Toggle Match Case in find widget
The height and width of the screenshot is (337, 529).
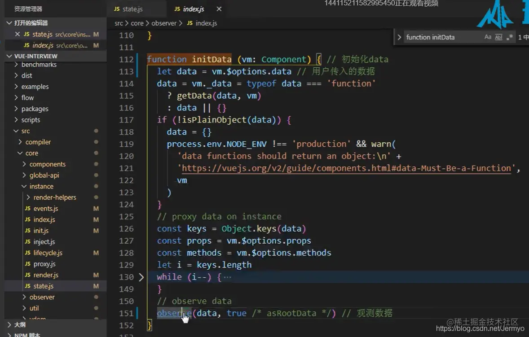pyautogui.click(x=488, y=37)
